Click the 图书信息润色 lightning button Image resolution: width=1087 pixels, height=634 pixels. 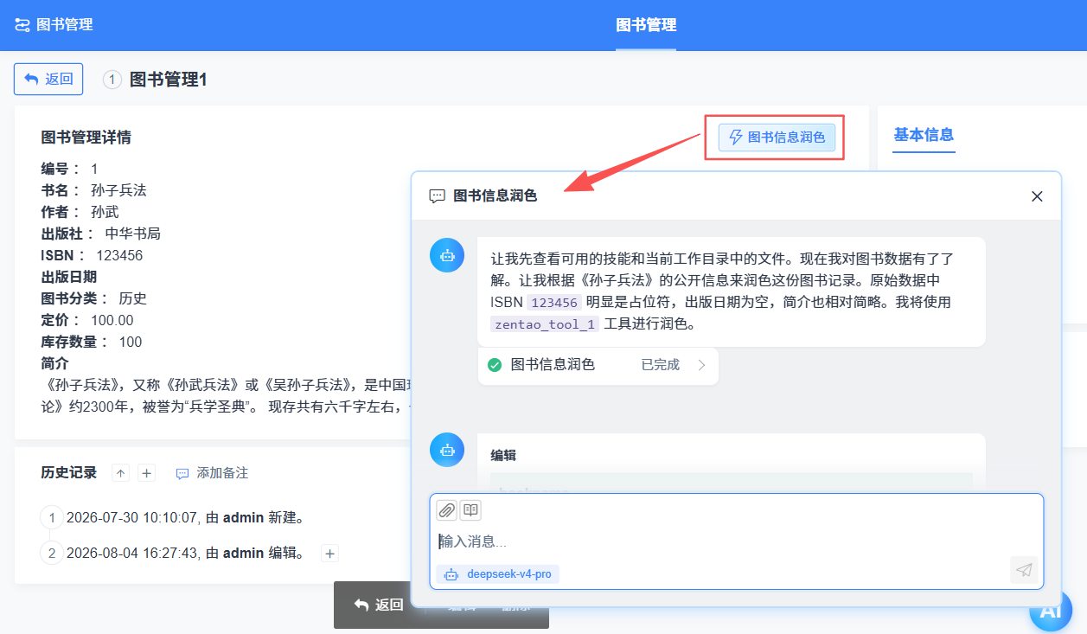(x=777, y=137)
